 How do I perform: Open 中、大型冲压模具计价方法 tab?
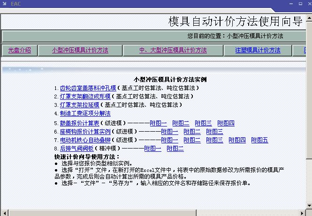coord(173,50)
